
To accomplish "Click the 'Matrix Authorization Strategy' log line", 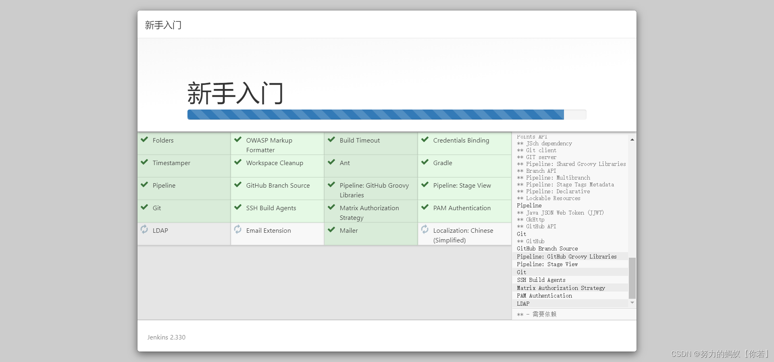I will pyautogui.click(x=561, y=288).
